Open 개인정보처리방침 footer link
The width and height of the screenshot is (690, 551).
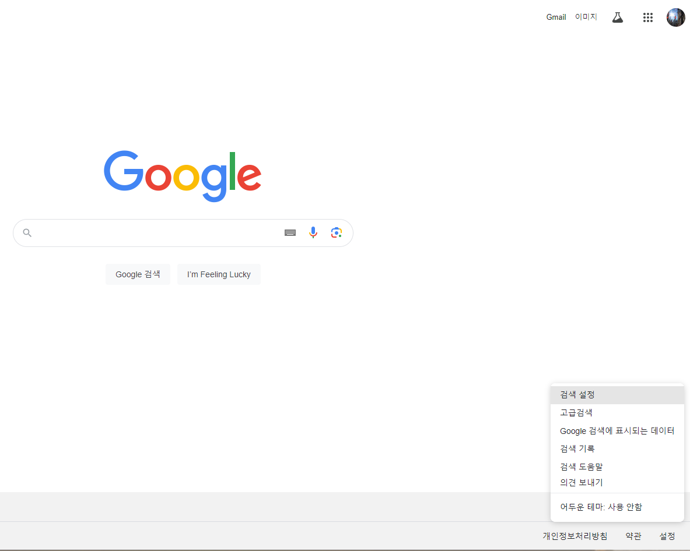575,536
